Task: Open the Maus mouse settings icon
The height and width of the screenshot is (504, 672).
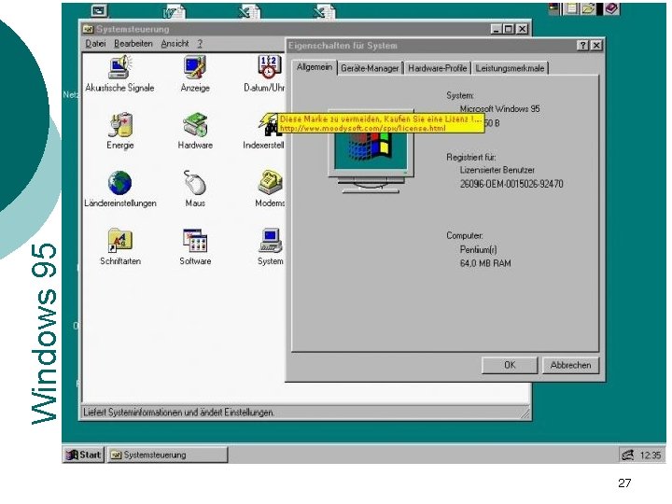Action: (x=195, y=183)
